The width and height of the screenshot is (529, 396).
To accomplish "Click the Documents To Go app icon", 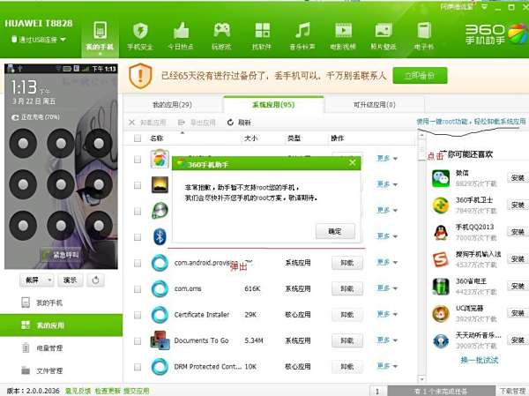I will point(160,340).
